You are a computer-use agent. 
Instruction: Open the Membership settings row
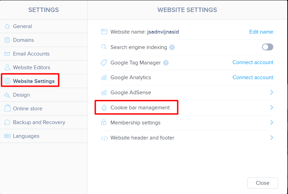187,123
